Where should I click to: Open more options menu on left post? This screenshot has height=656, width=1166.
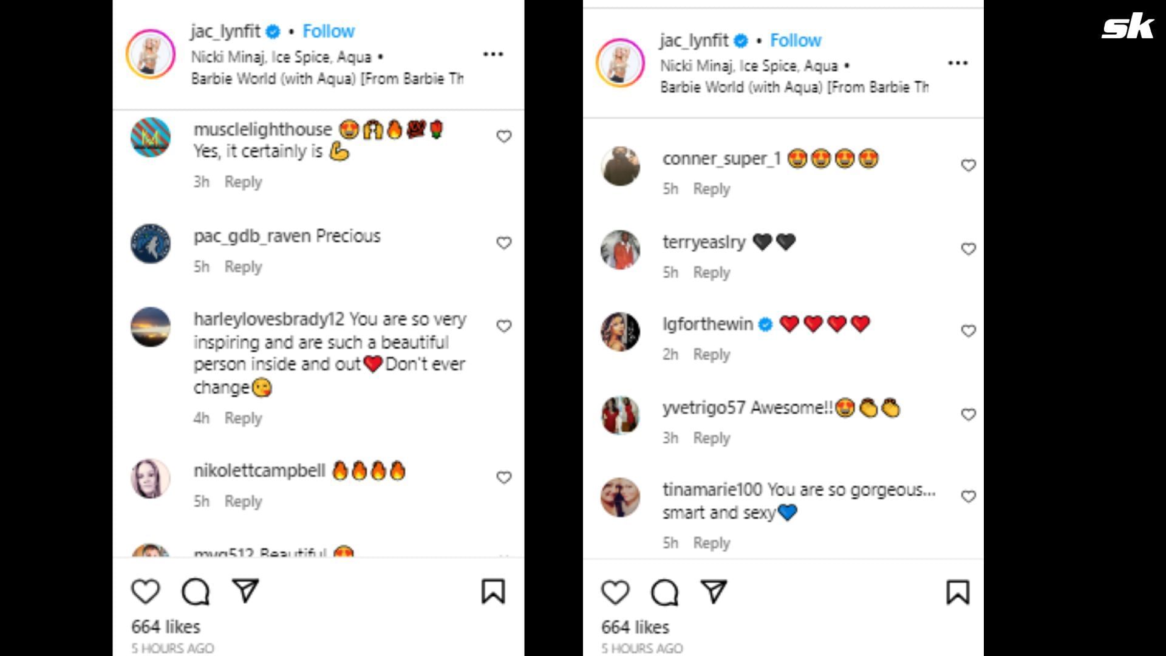[x=493, y=55]
